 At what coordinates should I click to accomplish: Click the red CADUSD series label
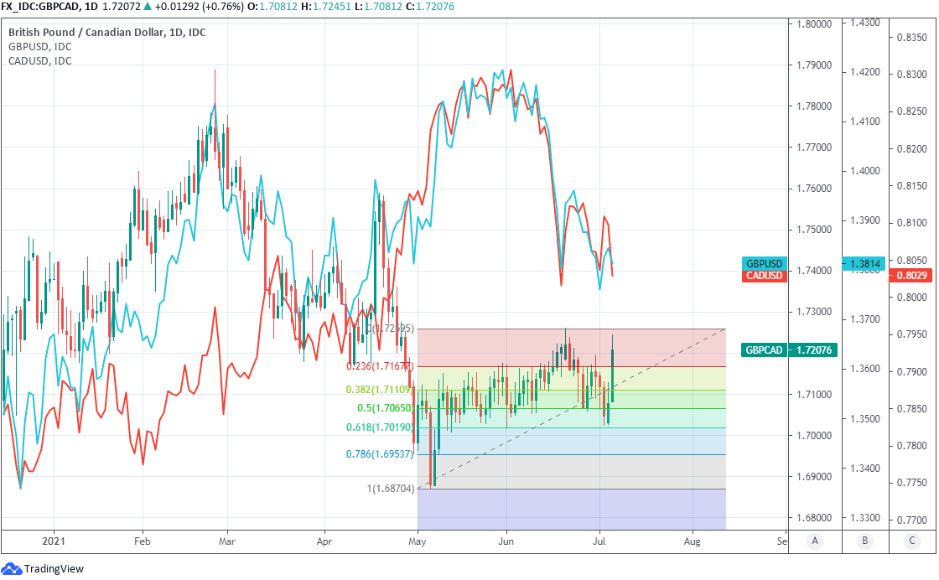point(764,276)
